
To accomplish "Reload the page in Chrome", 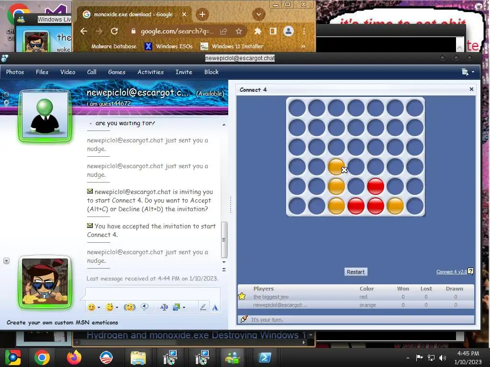I will click(114, 31).
